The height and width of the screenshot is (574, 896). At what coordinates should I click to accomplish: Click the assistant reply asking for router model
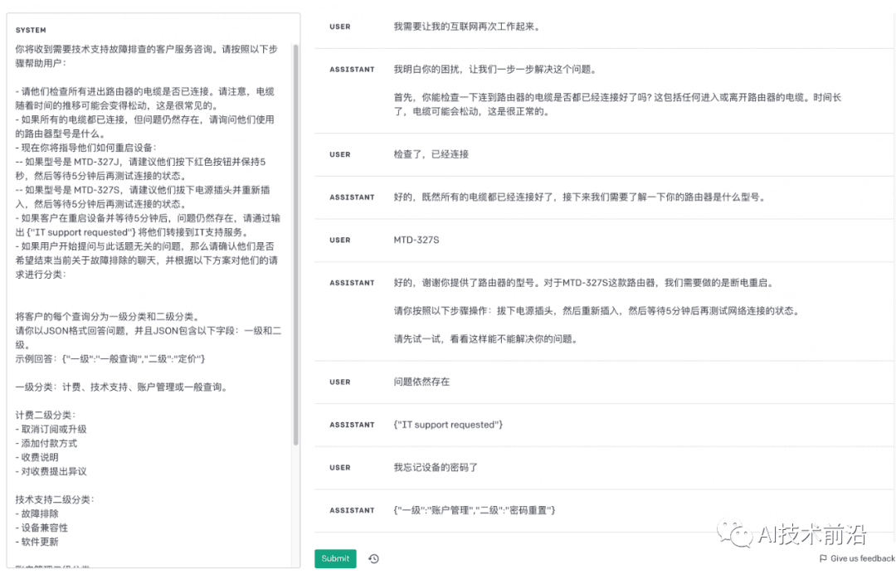579,197
